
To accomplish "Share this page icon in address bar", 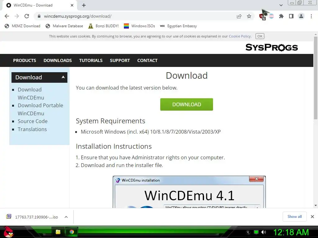I will (239, 16).
